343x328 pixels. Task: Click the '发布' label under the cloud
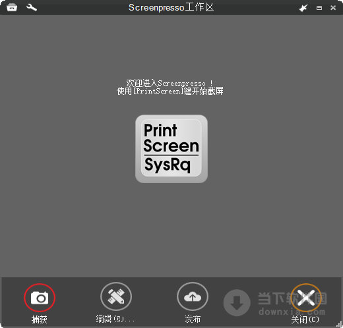coord(193,319)
